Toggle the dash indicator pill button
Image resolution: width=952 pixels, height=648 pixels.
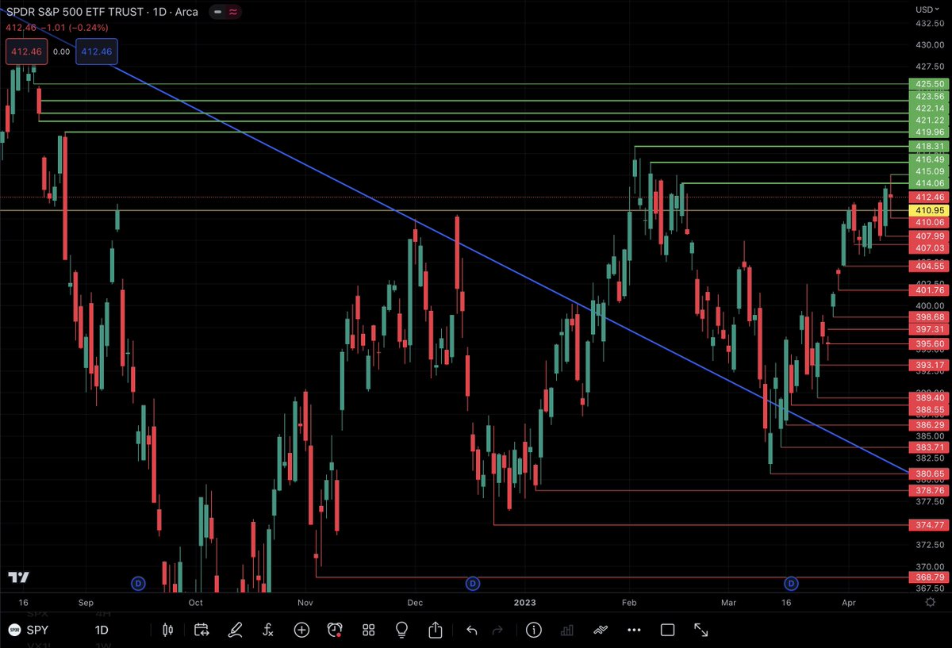tap(217, 13)
